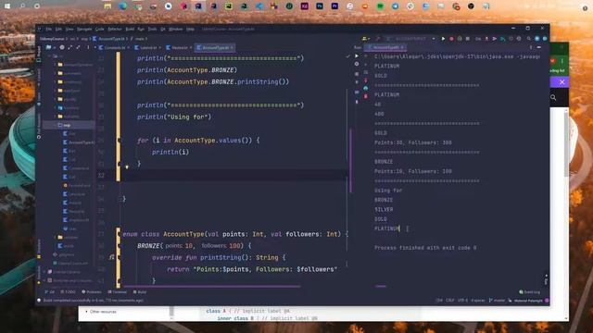Click 'Using for' line in console output

[388, 191]
